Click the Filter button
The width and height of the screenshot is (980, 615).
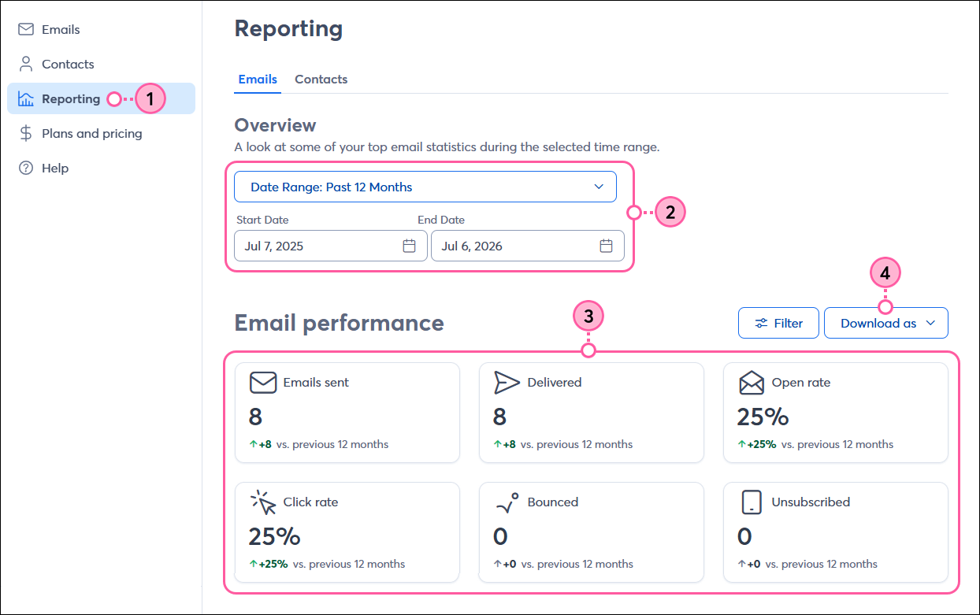pos(778,323)
